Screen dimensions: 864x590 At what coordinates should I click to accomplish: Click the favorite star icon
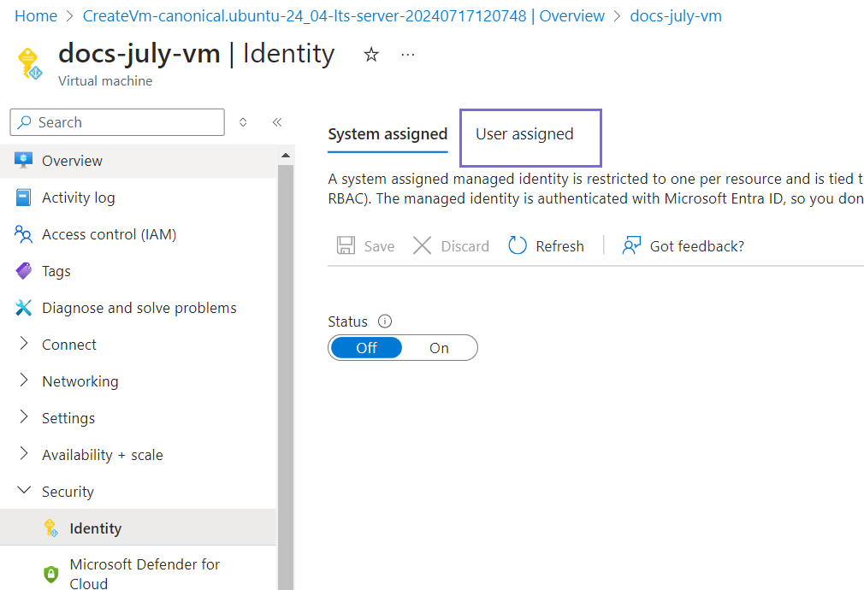(371, 55)
